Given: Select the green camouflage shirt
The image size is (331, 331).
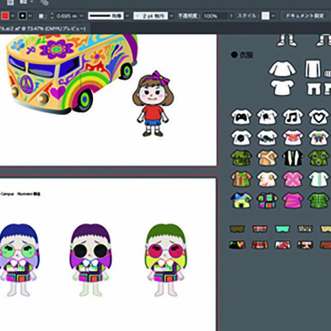Looking at the screenshot, I should tap(242, 158).
